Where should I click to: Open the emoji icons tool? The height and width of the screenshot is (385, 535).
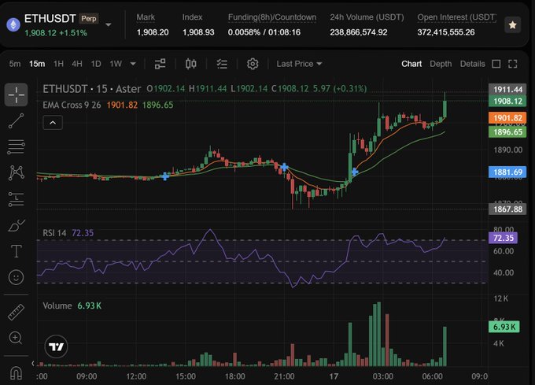click(16, 277)
